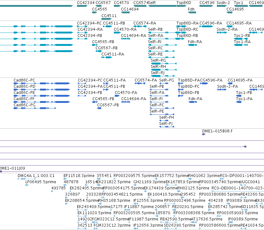Viewport: 264px width, 230px height.
Task: Click the Sodh-2-PA protein label
Action: tap(227, 86)
